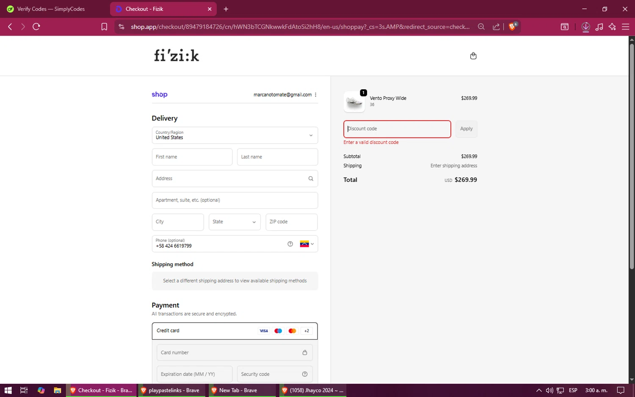Image resolution: width=635 pixels, height=397 pixels.
Task: Click the zoom magnifier icon in address bar
Action: [x=481, y=27]
